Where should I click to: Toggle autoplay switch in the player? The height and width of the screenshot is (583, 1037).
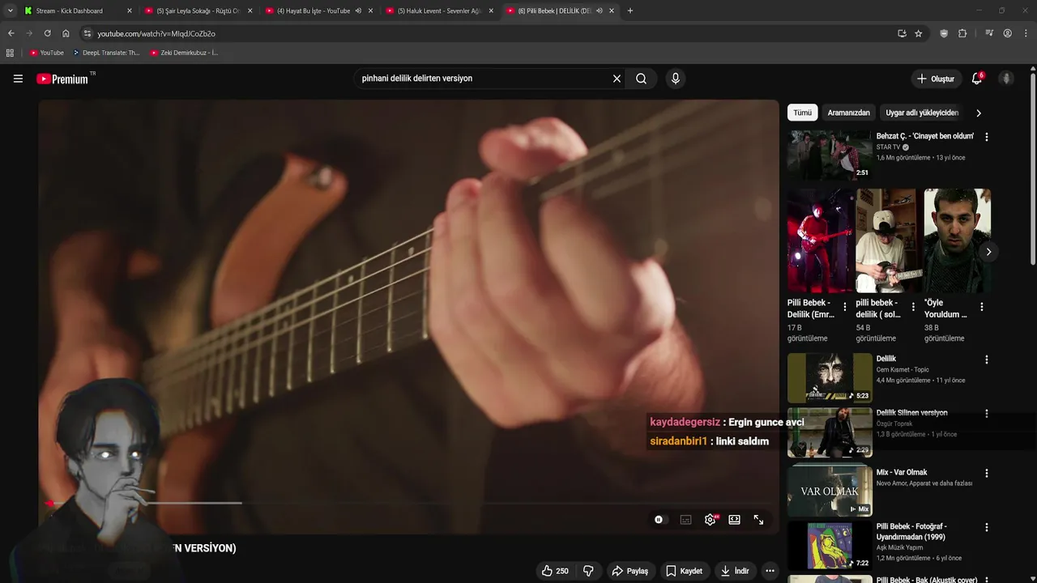(x=661, y=520)
